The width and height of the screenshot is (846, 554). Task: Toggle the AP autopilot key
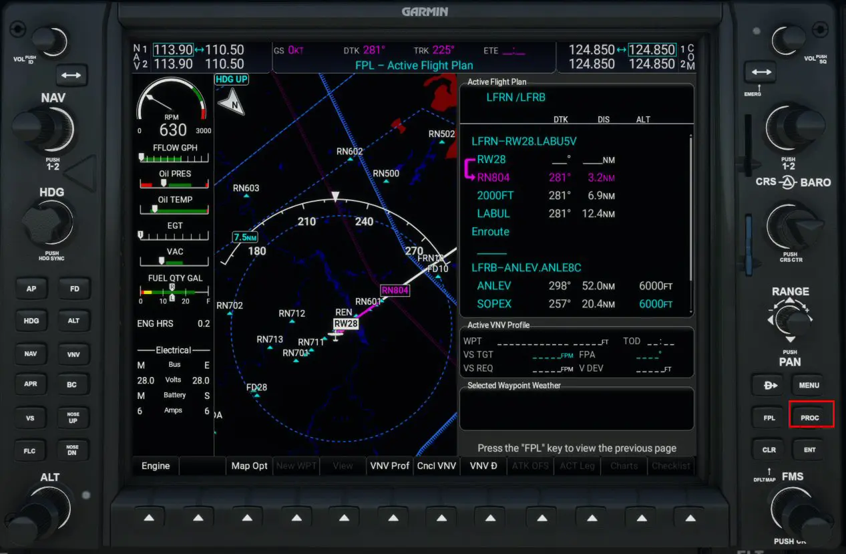click(31, 289)
